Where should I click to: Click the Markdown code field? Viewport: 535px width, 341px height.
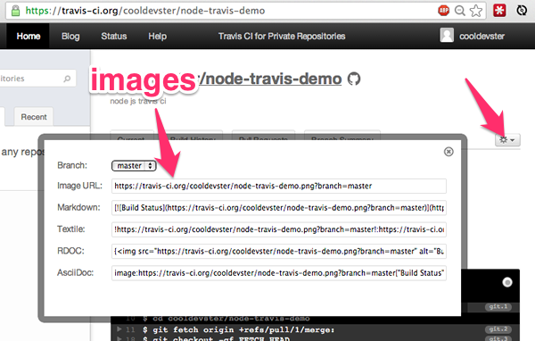pos(279,208)
